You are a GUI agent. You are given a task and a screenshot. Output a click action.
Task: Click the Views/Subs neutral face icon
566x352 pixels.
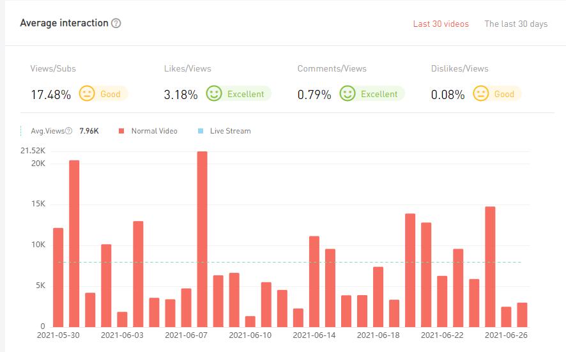(x=86, y=94)
